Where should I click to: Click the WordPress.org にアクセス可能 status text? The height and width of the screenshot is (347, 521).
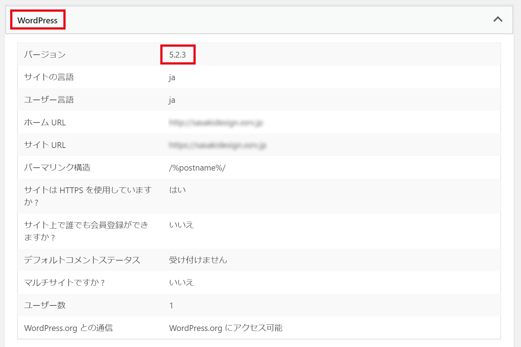226,328
